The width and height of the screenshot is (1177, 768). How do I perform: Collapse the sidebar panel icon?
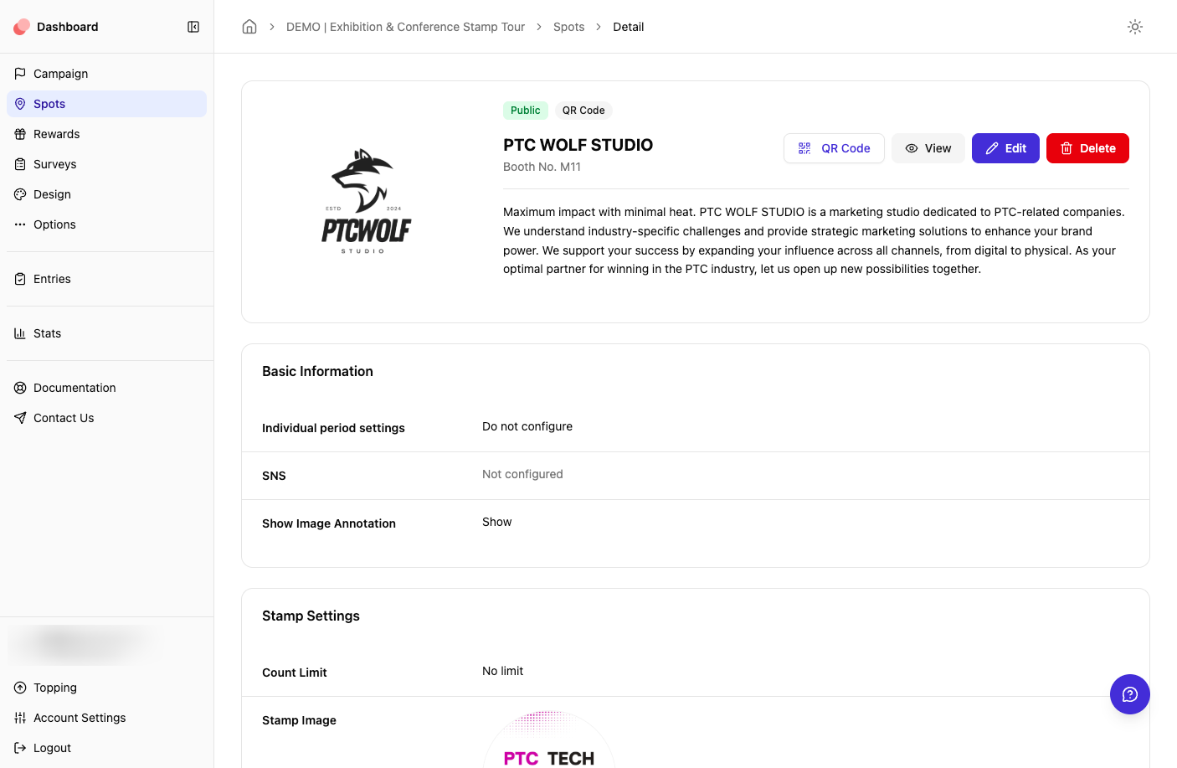pyautogui.click(x=193, y=27)
